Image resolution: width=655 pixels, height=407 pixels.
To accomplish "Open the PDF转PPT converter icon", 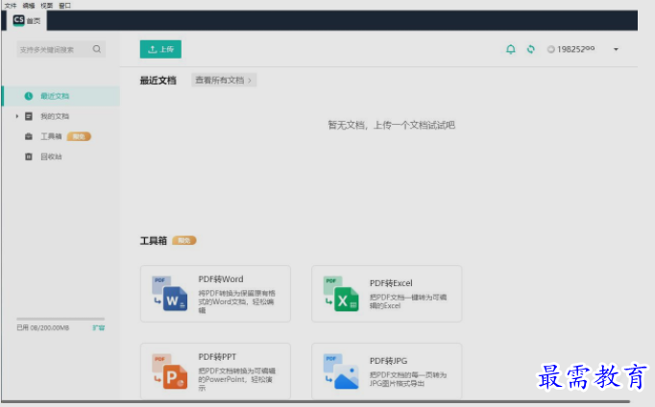I will (167, 371).
